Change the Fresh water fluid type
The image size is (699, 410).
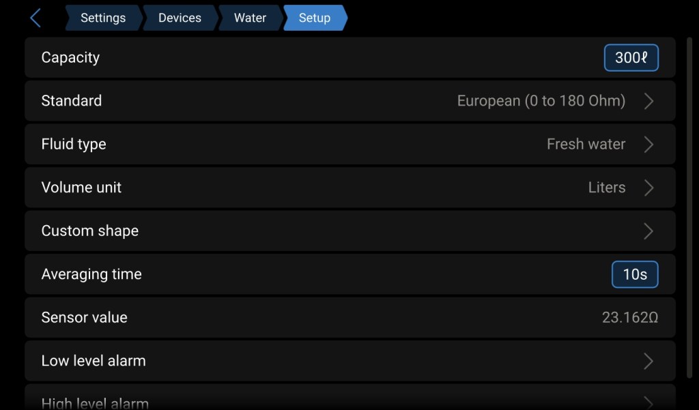(586, 145)
